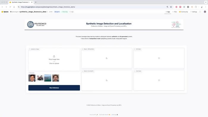Click the like icon next to the space name

coord(47,12)
